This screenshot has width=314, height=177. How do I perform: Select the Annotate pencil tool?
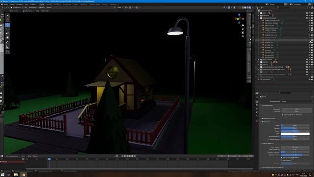click(x=7, y=43)
